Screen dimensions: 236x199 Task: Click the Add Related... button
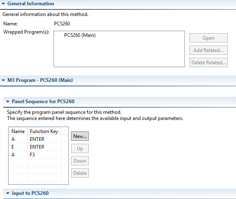pyautogui.click(x=209, y=50)
